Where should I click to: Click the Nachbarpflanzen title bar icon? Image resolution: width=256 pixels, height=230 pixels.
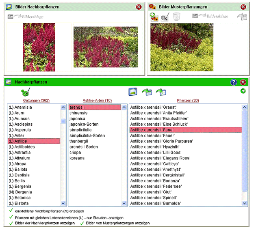coord(9,82)
